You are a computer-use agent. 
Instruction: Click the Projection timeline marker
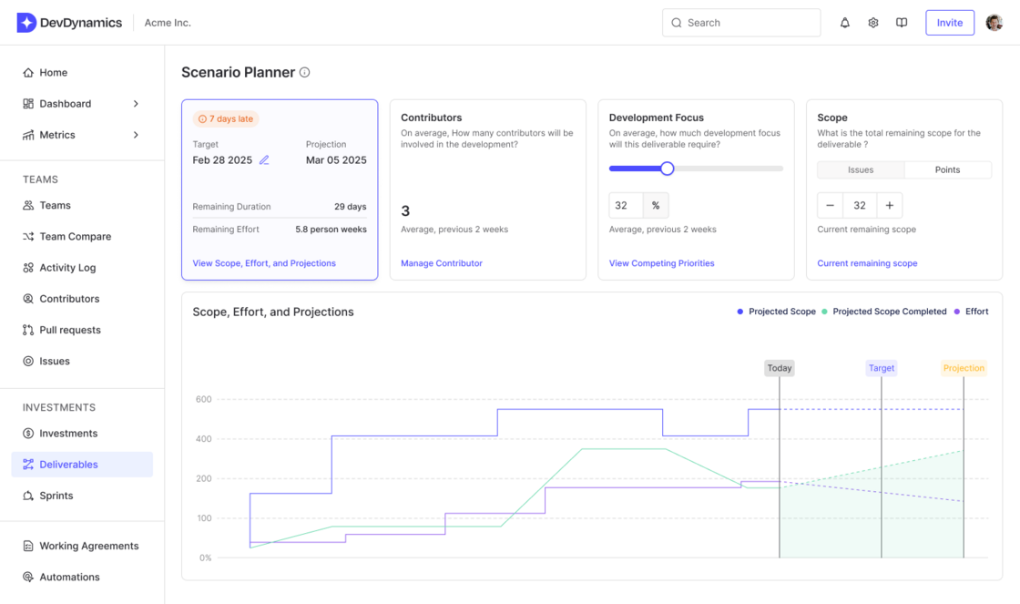[964, 368]
